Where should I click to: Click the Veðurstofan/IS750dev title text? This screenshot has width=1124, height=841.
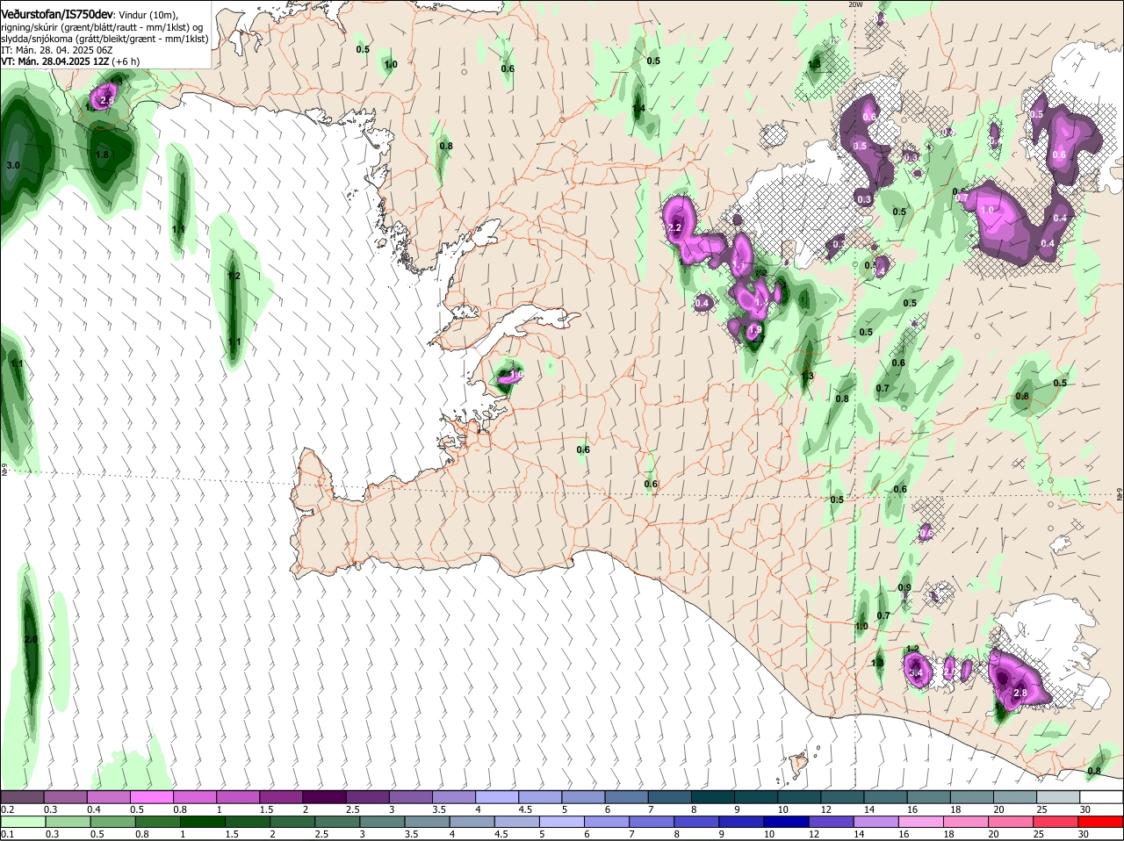tap(57, 15)
